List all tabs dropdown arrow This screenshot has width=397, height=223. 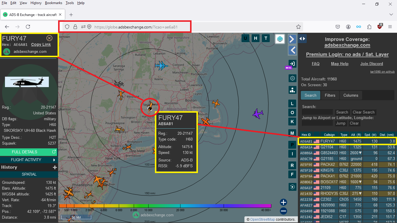click(391, 15)
